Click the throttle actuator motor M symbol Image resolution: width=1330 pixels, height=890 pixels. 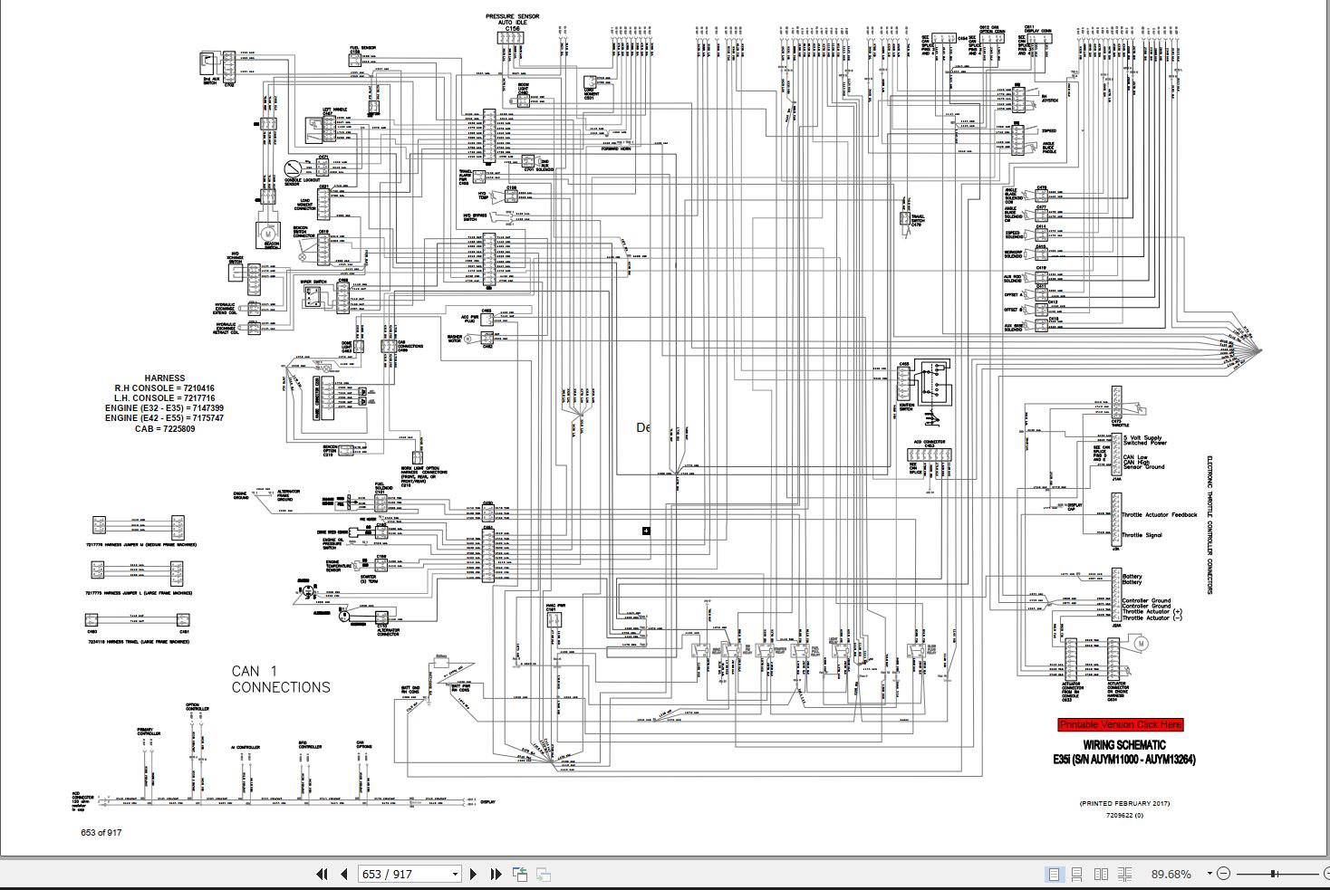[x=1142, y=644]
